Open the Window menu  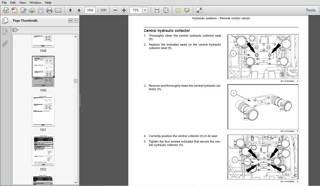point(35,3)
